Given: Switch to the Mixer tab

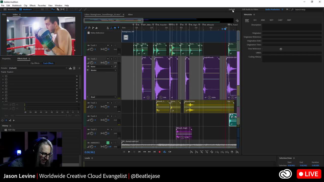Looking at the screenshot, I should click(x=130, y=15).
